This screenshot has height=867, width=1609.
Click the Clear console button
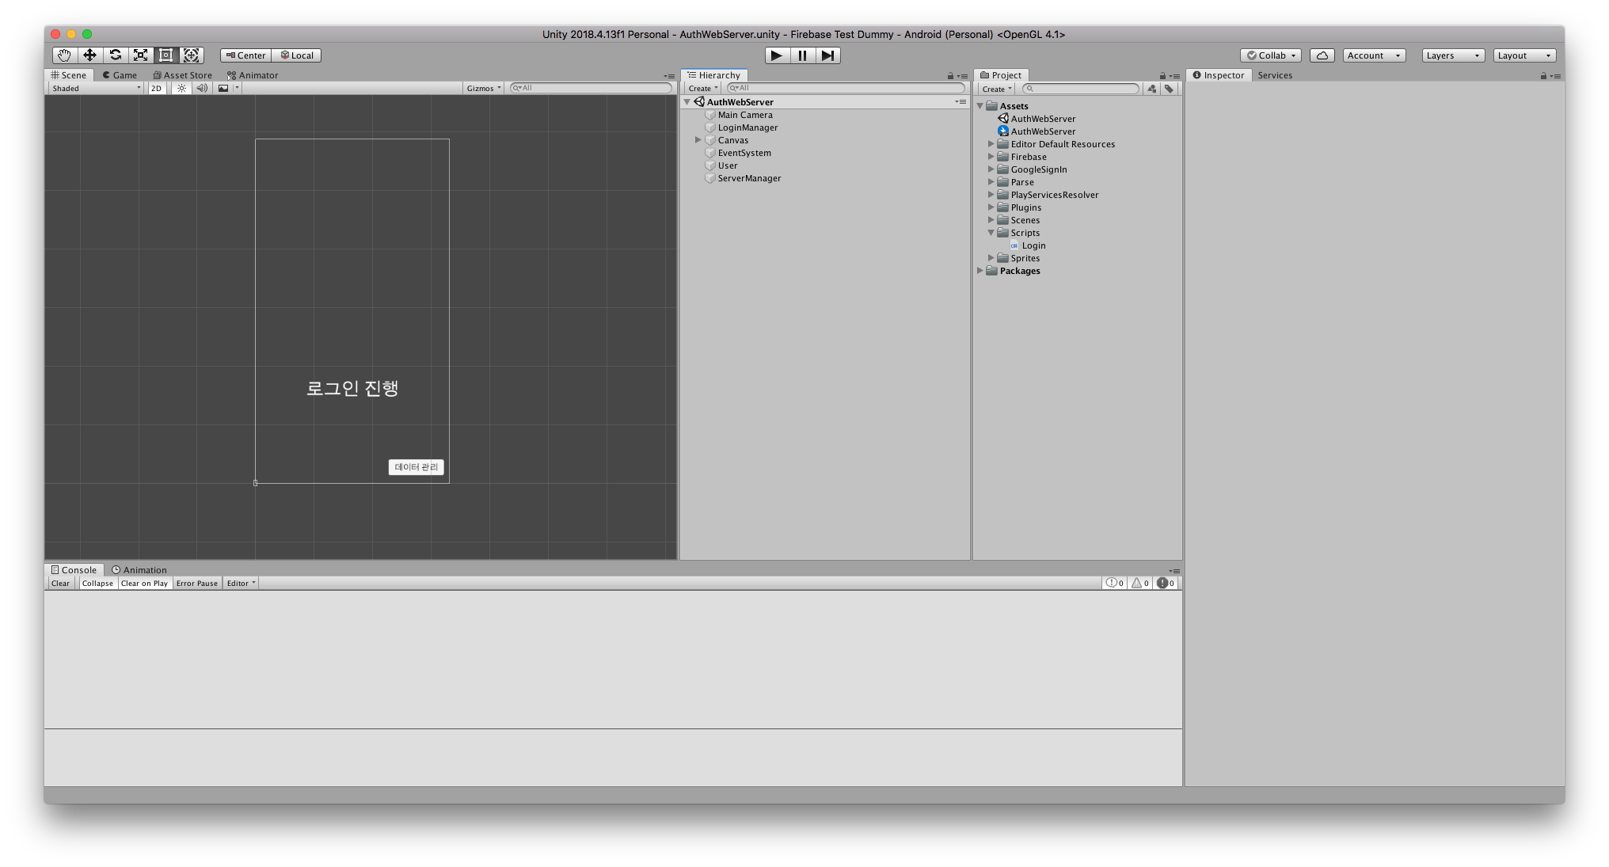(x=60, y=584)
